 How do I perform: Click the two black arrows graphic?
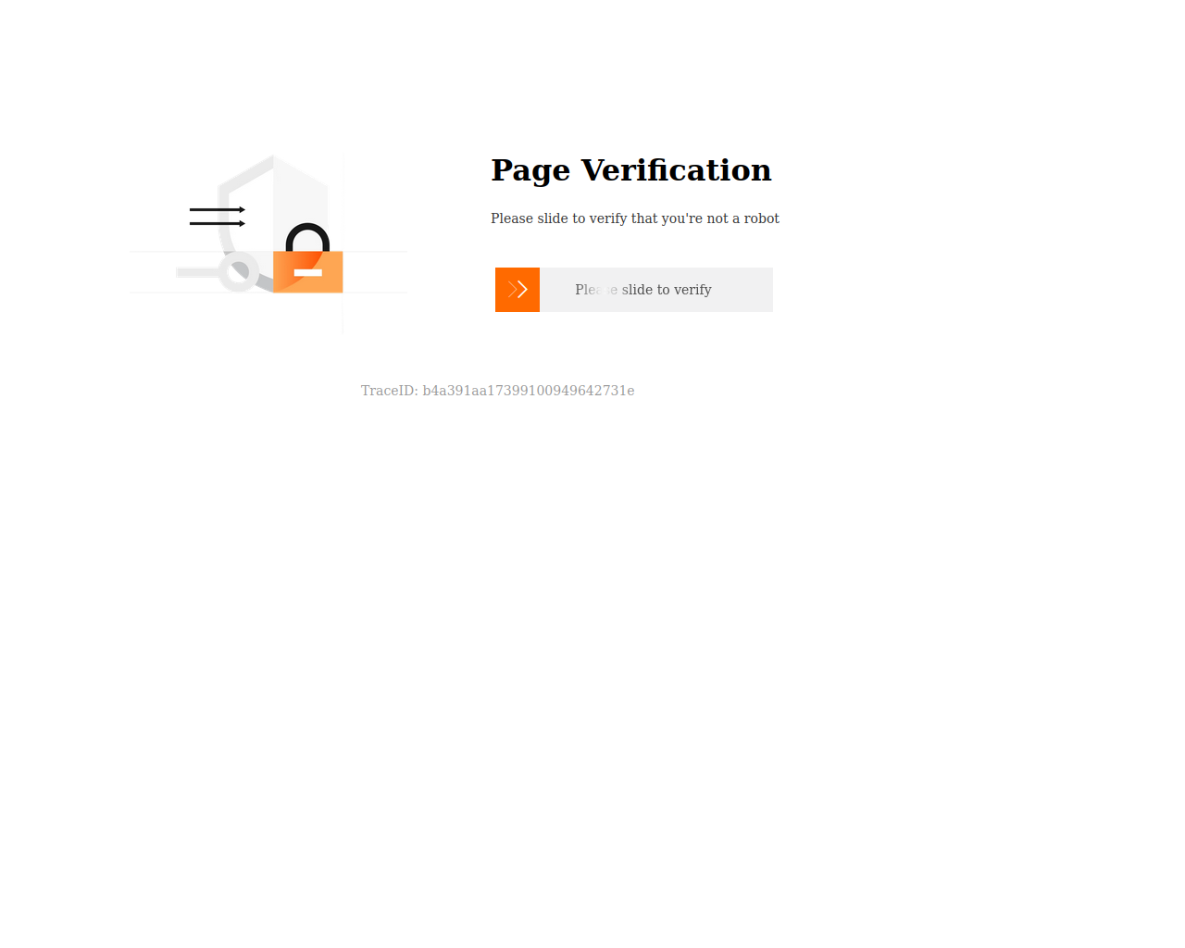(x=218, y=217)
